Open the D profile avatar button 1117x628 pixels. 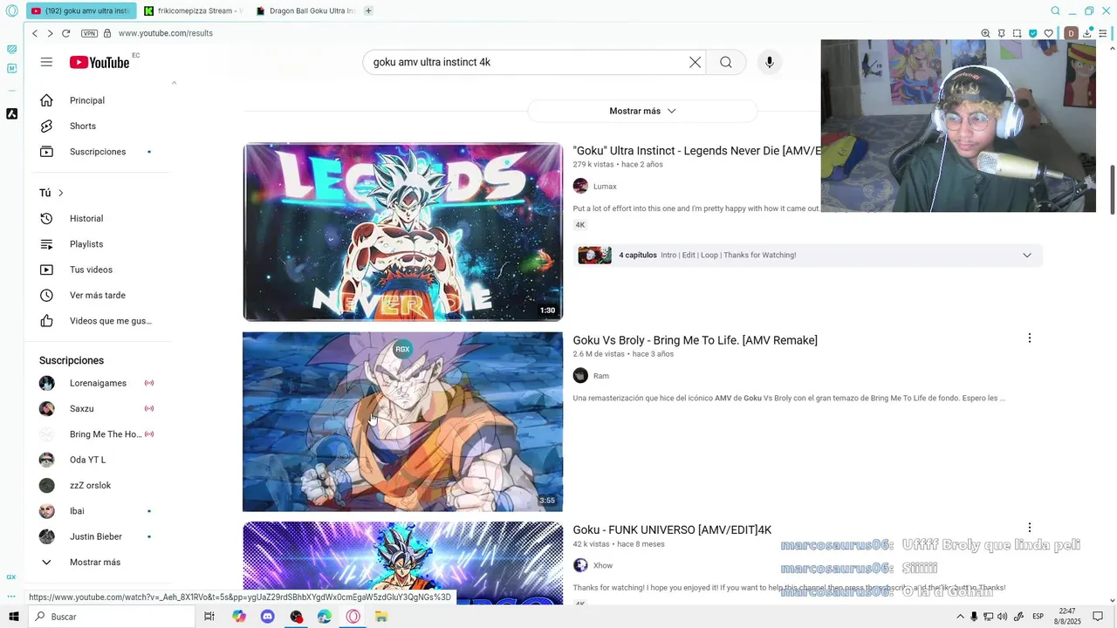[1071, 33]
